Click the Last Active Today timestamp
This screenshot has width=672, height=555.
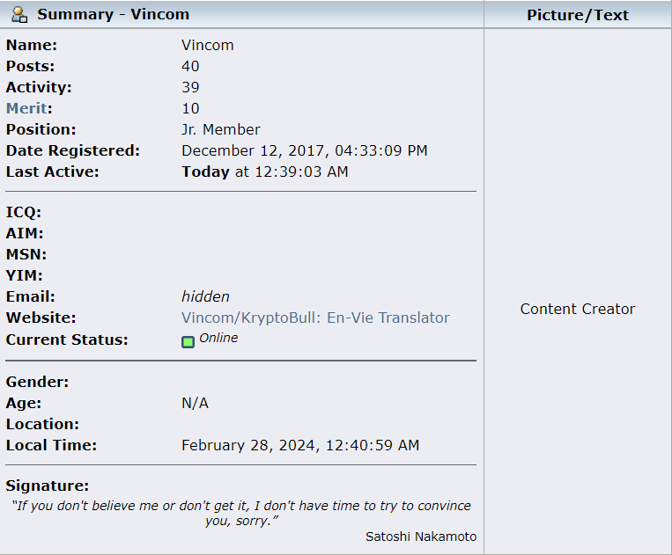pos(265,172)
